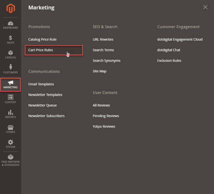Close the Marketing menu panel
The image size is (214, 194).
[x=205, y=7]
